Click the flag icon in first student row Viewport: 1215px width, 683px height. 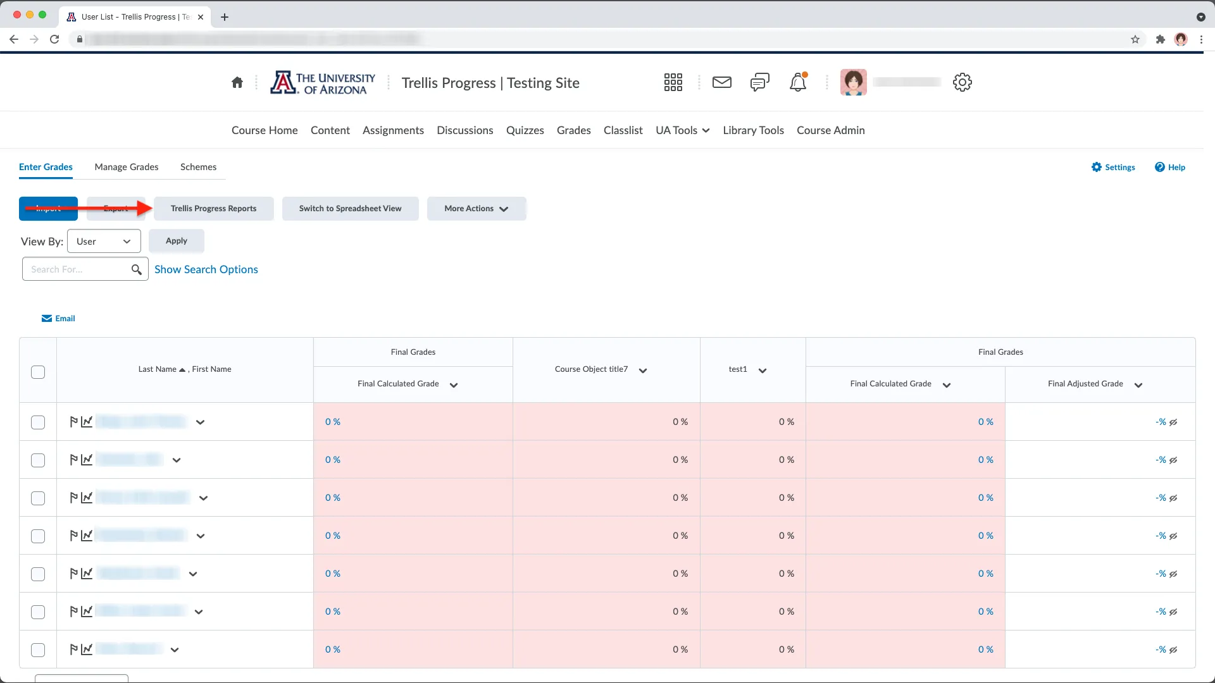(x=74, y=422)
